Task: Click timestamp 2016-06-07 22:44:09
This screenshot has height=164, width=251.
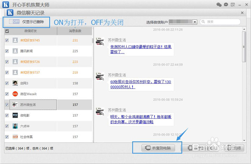Action: [168, 65]
